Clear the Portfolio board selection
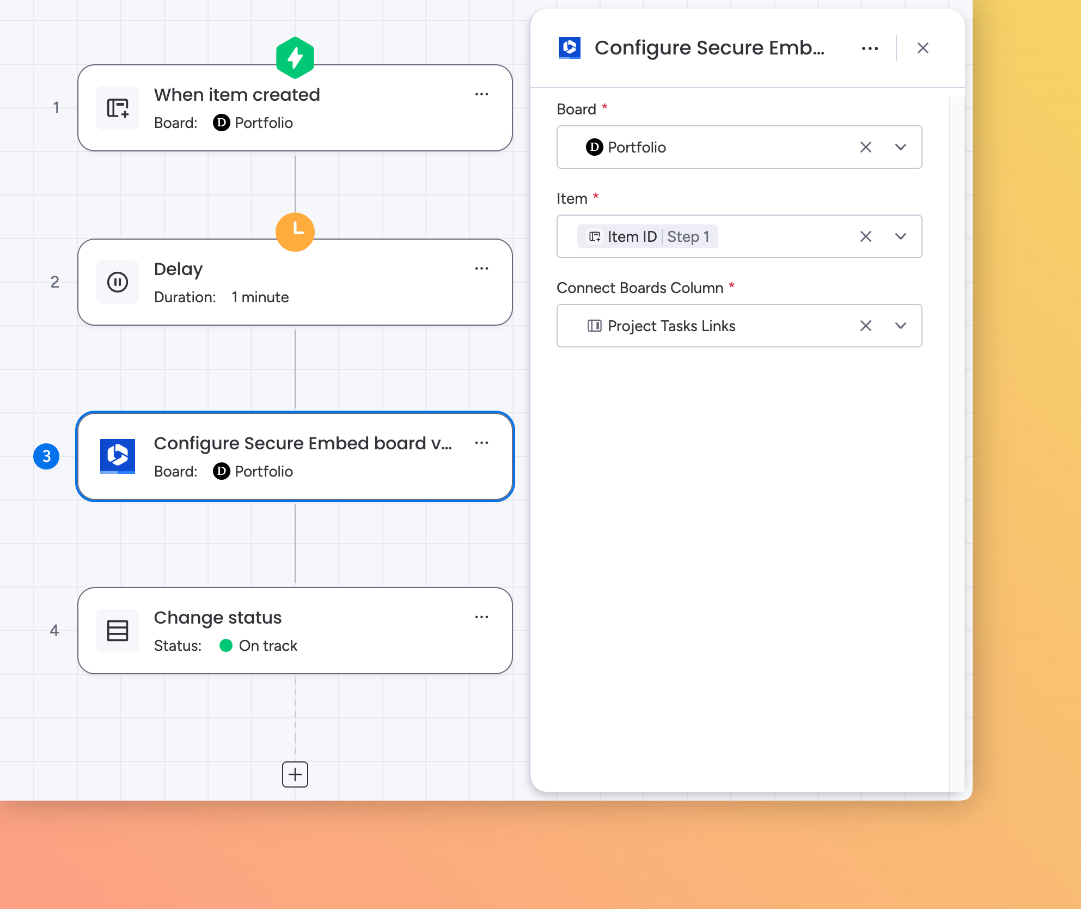Viewport: 1081px width, 909px height. coord(866,147)
